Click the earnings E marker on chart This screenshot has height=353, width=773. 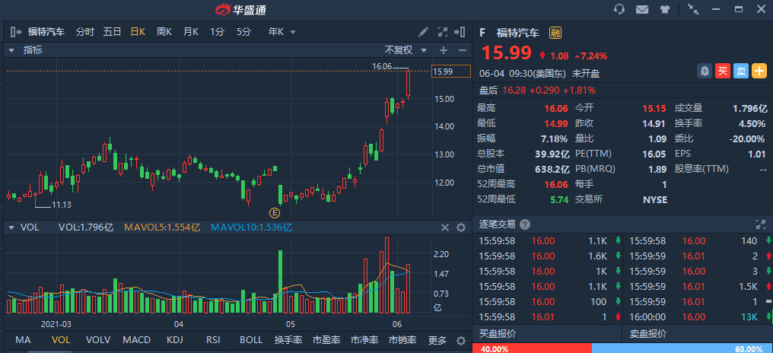[x=274, y=213]
